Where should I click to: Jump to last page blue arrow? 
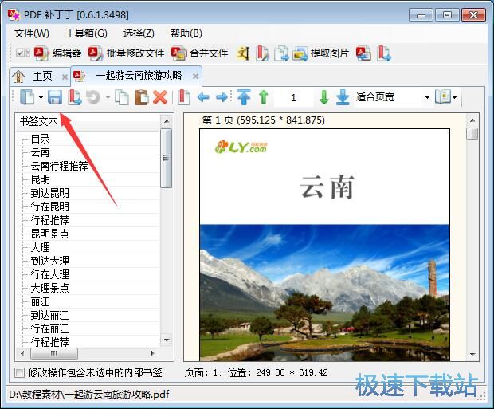pos(343,97)
